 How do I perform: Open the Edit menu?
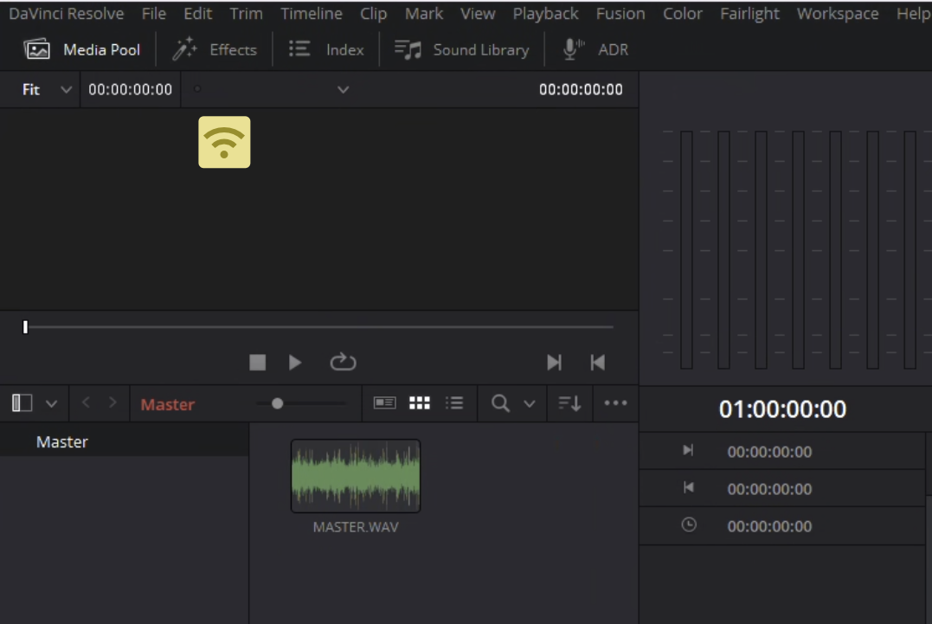point(198,14)
